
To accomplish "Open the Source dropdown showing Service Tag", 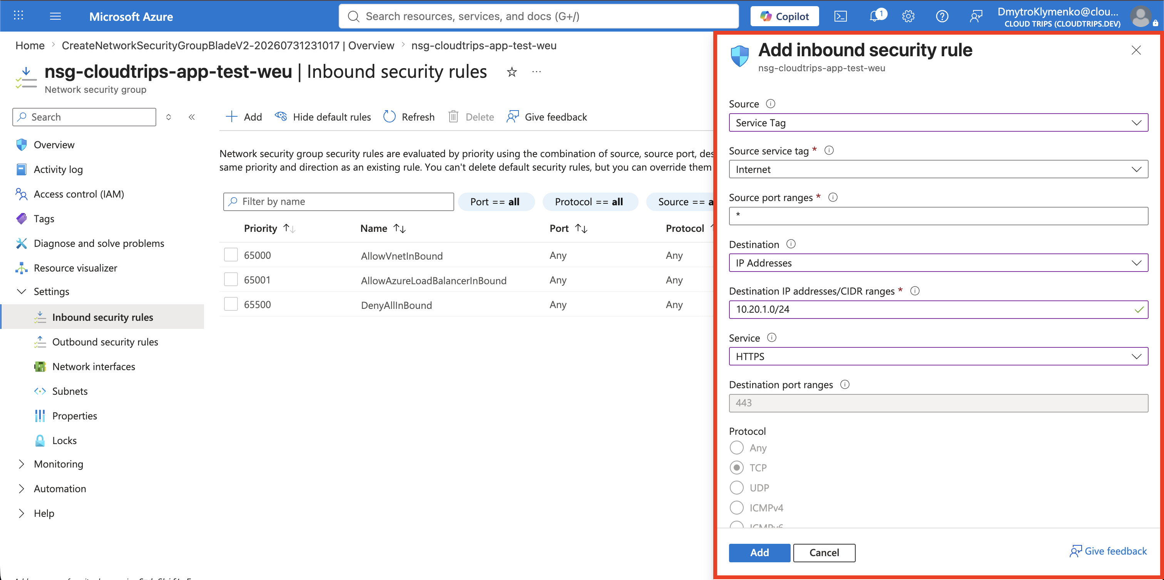I will pos(938,122).
